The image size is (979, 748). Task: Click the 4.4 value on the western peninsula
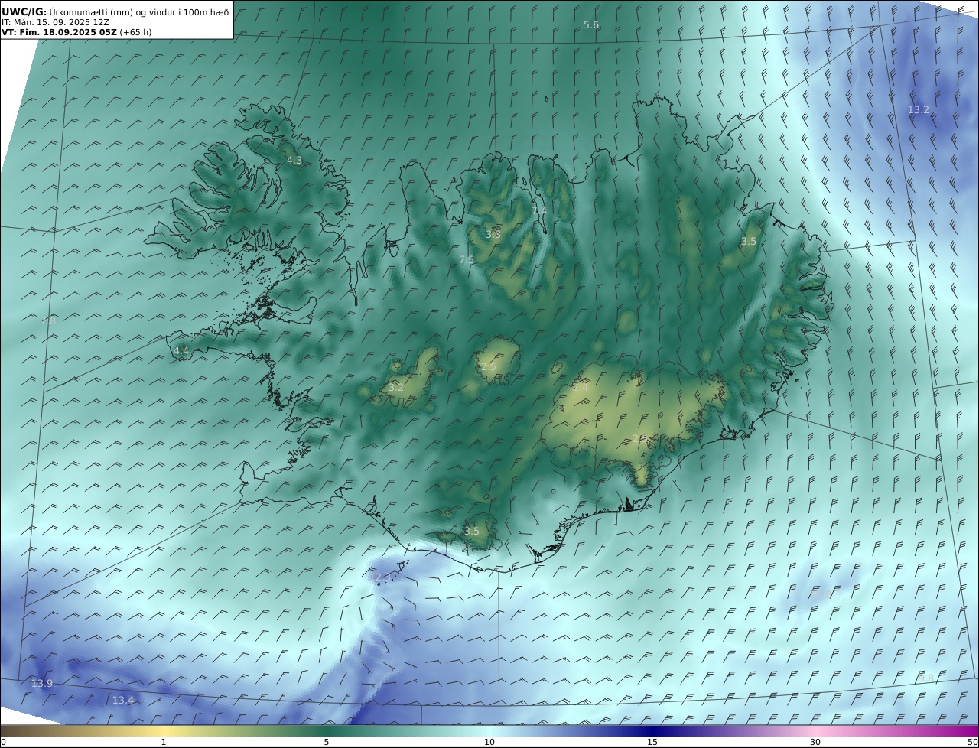[x=181, y=351]
